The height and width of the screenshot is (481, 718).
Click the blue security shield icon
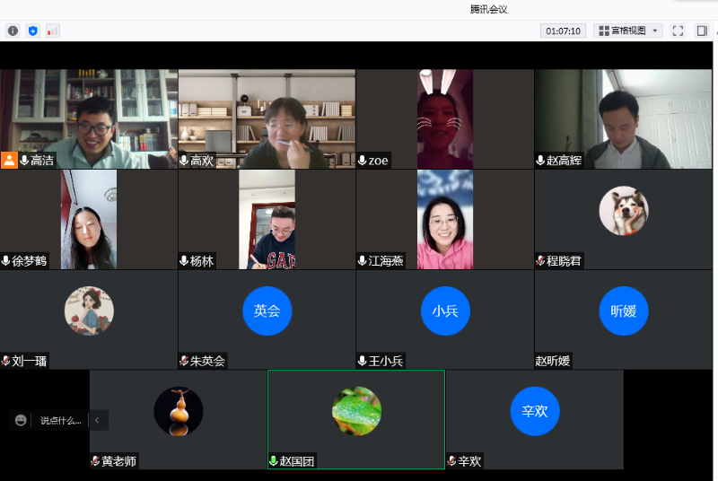pyautogui.click(x=33, y=31)
